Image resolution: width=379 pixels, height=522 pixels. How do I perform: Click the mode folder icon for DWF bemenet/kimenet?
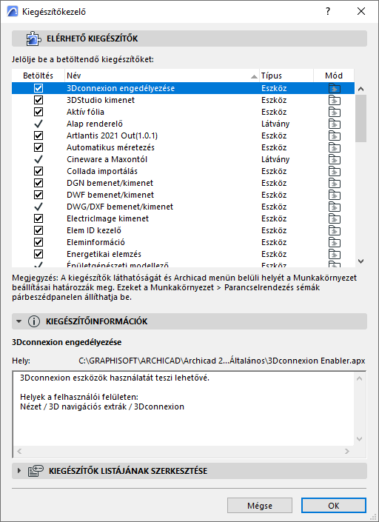pyautogui.click(x=335, y=195)
